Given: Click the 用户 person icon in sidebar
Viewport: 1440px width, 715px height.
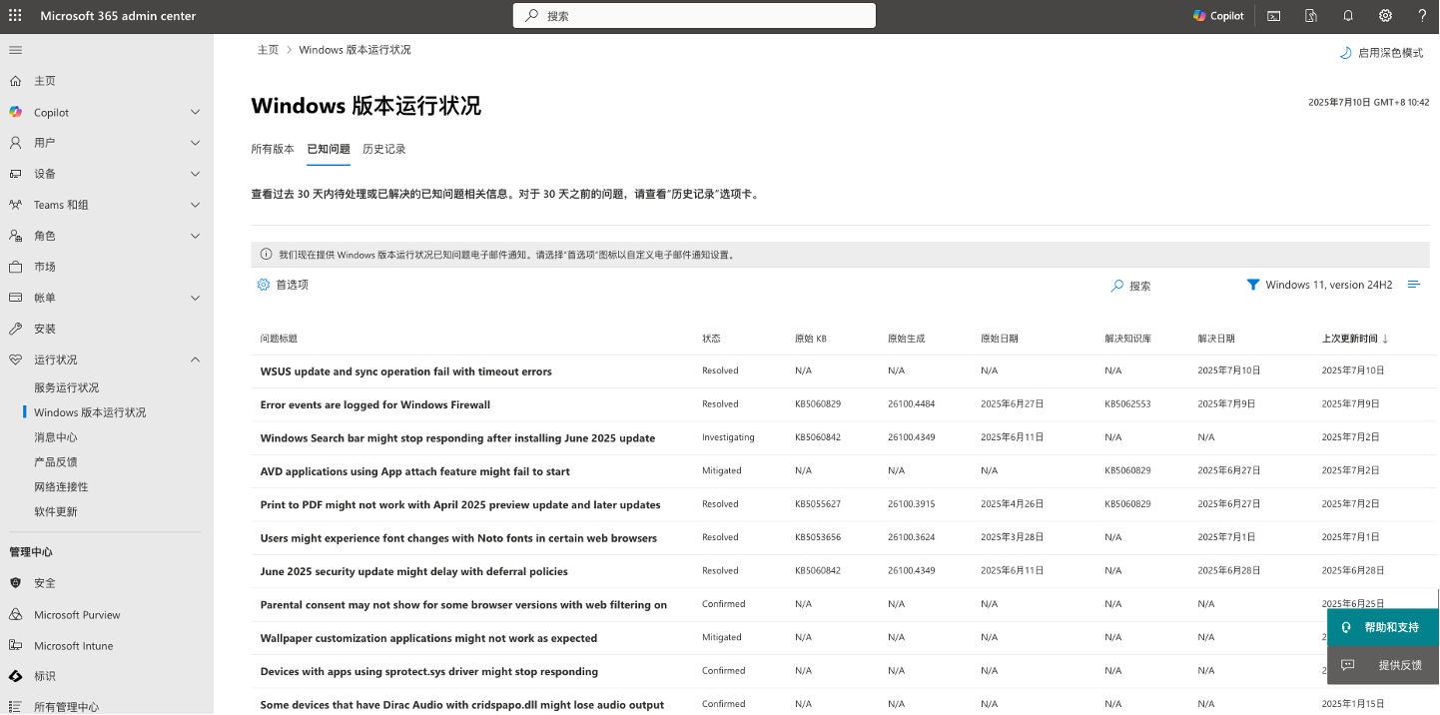Looking at the screenshot, I should (15, 143).
